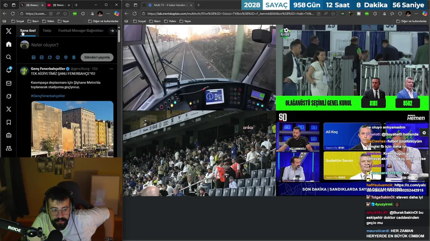Play the Şişhane Metro video in the post
The height and width of the screenshot is (241, 430).
[x=72, y=129]
